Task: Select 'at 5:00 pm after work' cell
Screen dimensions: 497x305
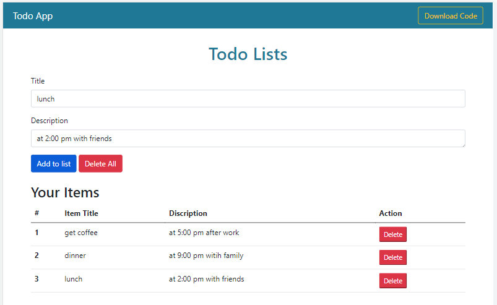Action: pos(204,233)
